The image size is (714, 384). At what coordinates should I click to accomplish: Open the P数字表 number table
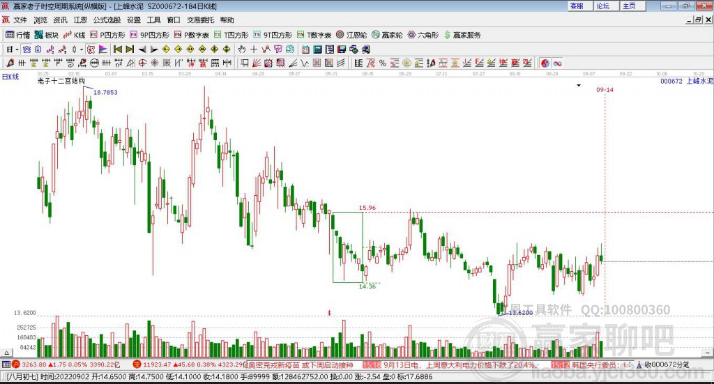(x=191, y=35)
